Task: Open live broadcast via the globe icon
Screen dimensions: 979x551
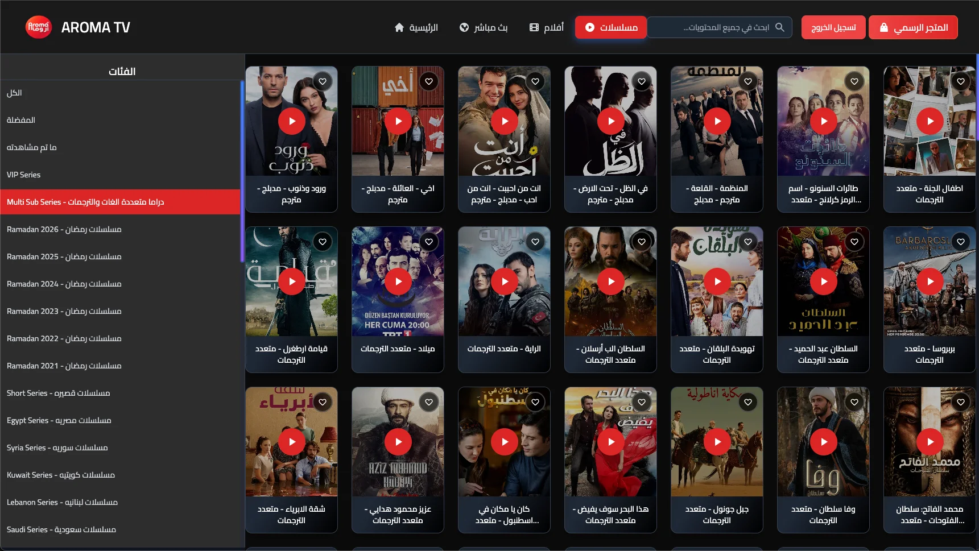Action: 464,27
